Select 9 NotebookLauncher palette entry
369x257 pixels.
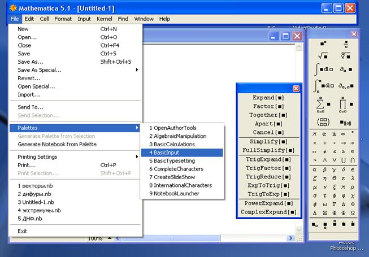click(182, 194)
